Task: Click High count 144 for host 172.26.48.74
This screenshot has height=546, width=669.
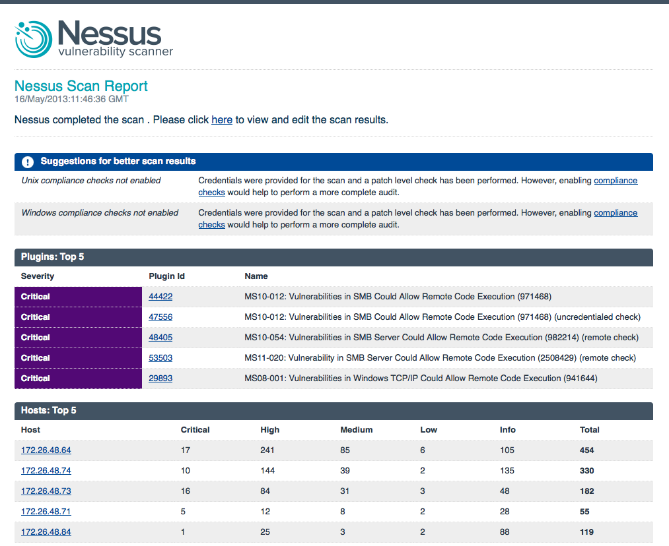Action: tap(267, 471)
